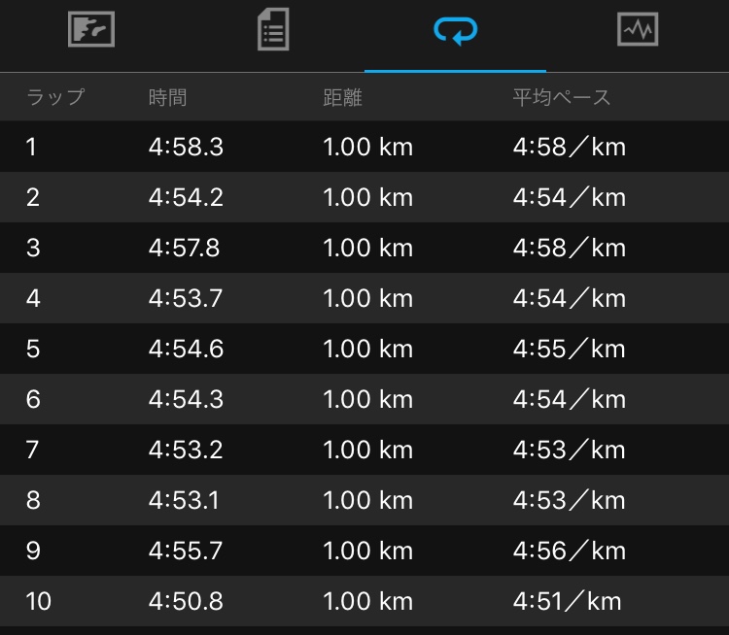The width and height of the screenshot is (729, 635).
Task: Select lap 6 row with 4:54.3
Action: [x=364, y=399]
